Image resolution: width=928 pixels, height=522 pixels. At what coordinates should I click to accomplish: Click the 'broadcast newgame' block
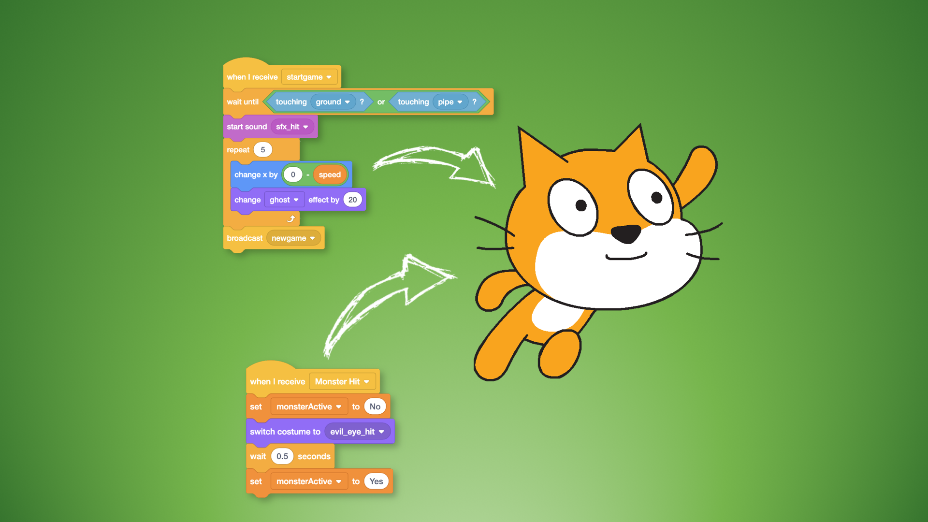[276, 238]
